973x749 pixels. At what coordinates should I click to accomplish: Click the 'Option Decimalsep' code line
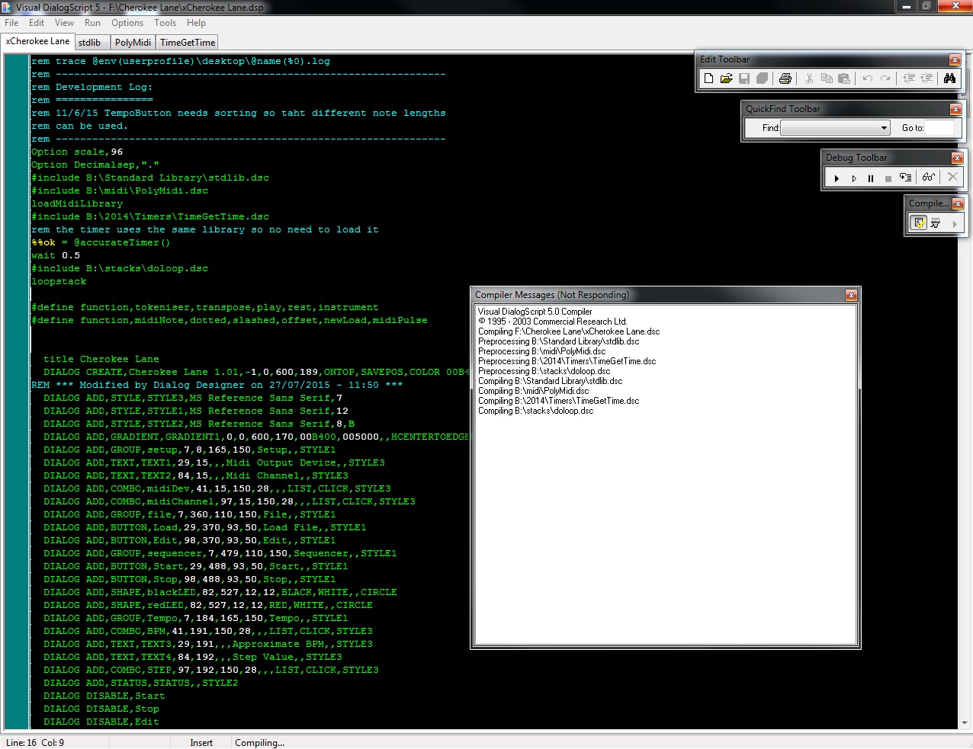pos(95,165)
